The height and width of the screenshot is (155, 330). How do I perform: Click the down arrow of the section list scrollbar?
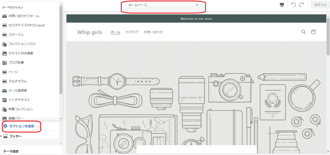tap(61, 118)
